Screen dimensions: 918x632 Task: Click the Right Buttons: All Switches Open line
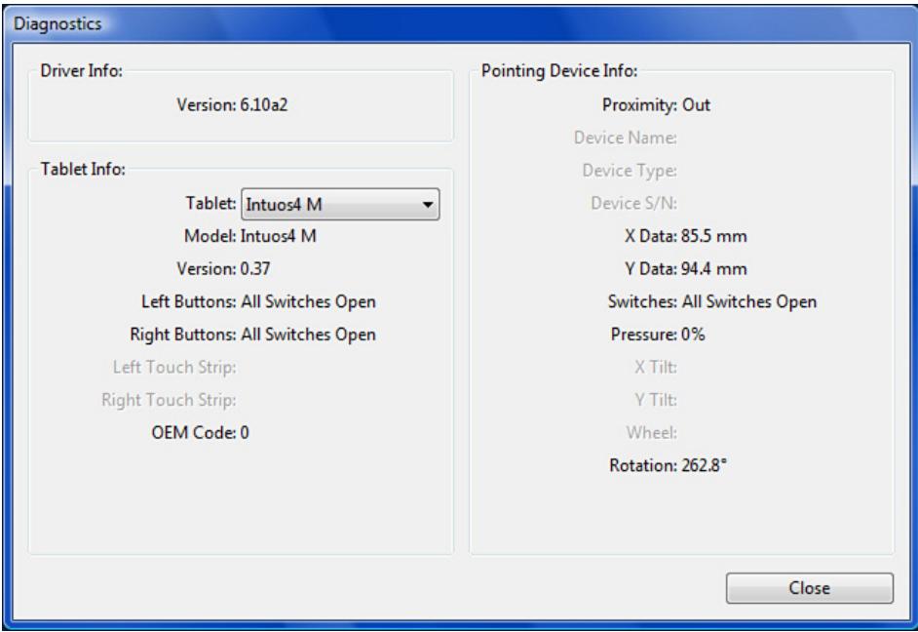pos(253,335)
